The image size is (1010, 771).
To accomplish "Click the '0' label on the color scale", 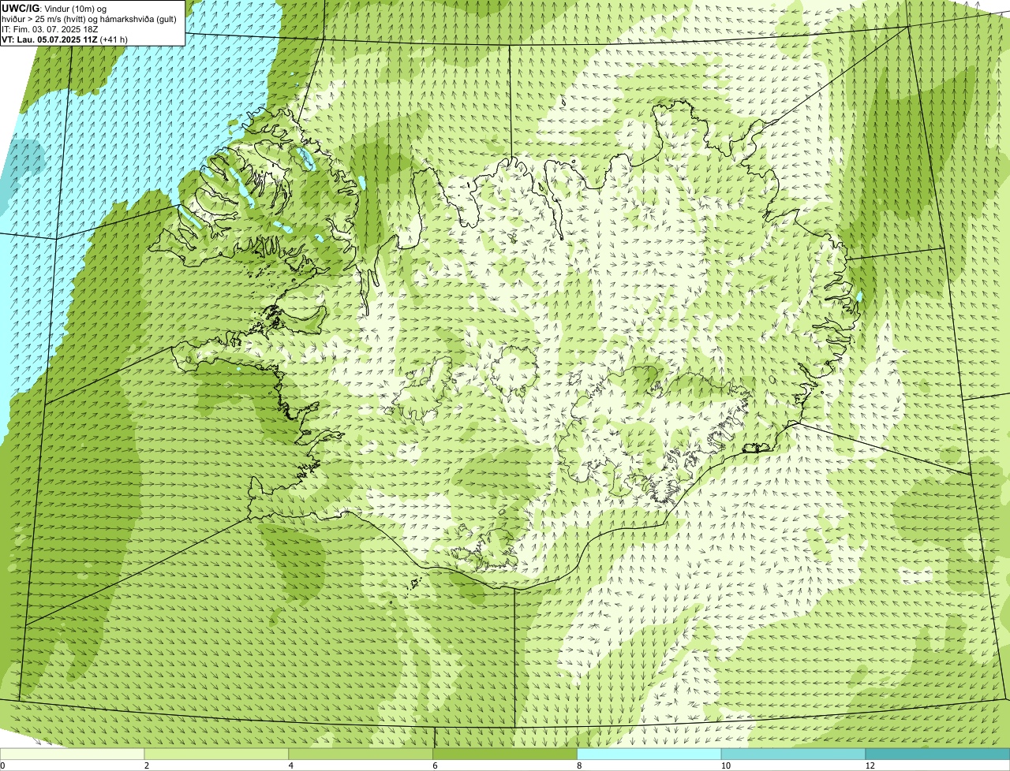I will [x=2, y=765].
